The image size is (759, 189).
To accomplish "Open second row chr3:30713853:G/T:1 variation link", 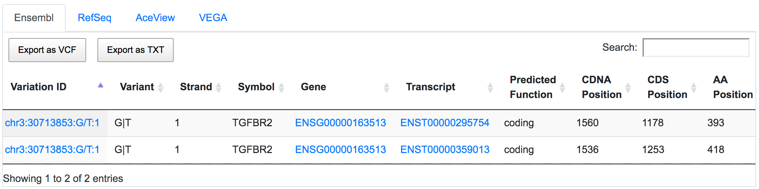I will click(x=52, y=150).
